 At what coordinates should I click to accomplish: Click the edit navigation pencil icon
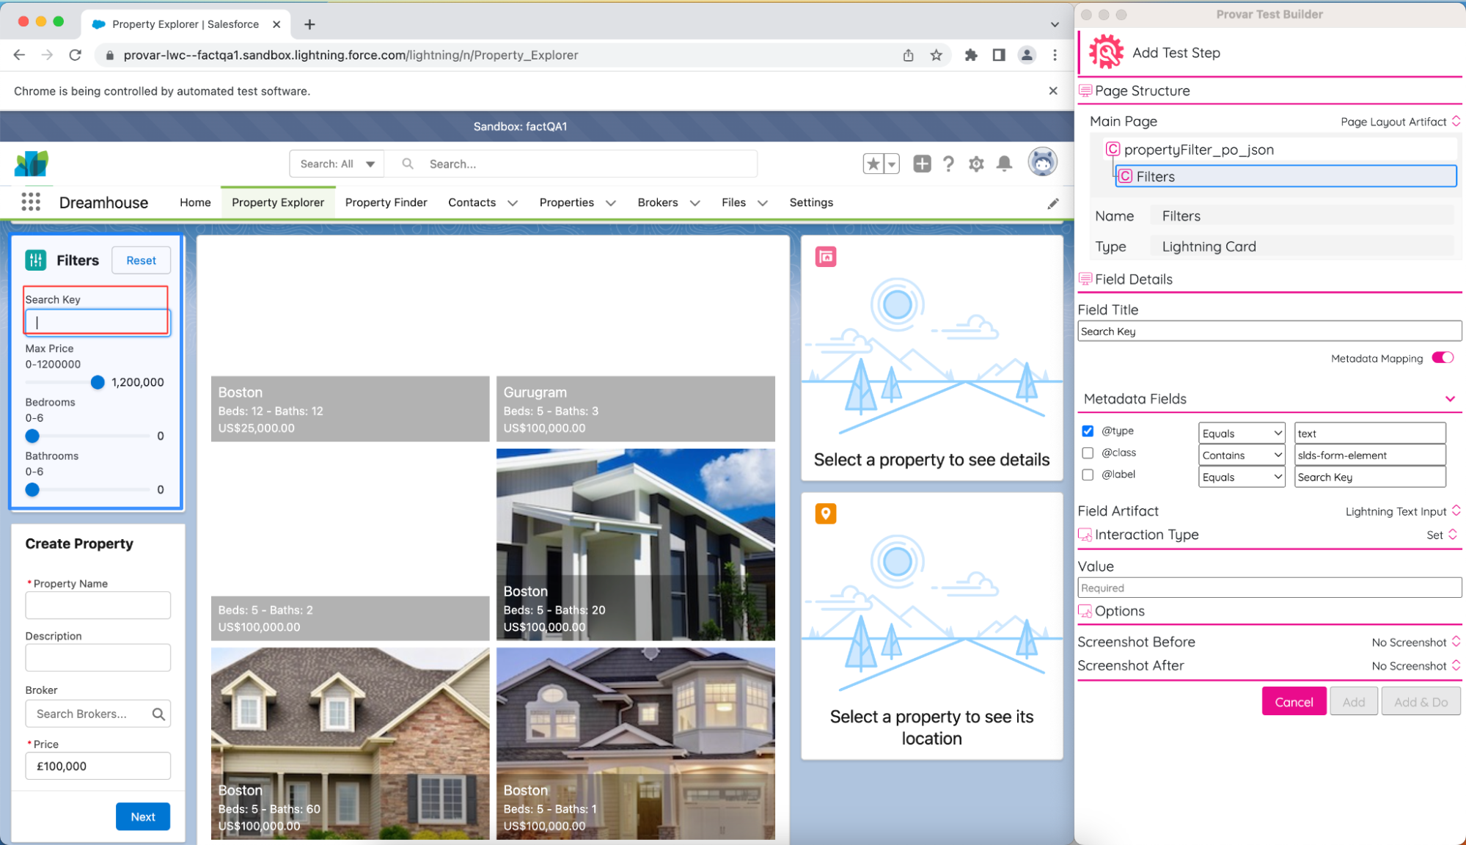pyautogui.click(x=1053, y=203)
